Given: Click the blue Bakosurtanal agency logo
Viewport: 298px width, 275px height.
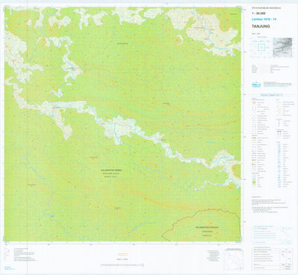Looking at the screenshot, I should click(x=256, y=85).
